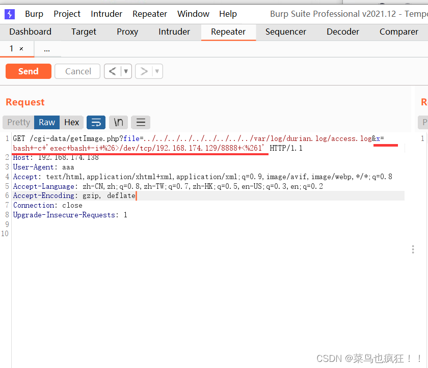Screen dimensions: 428x368
Task: Switch to the Dashboard tab
Action: tap(30, 32)
